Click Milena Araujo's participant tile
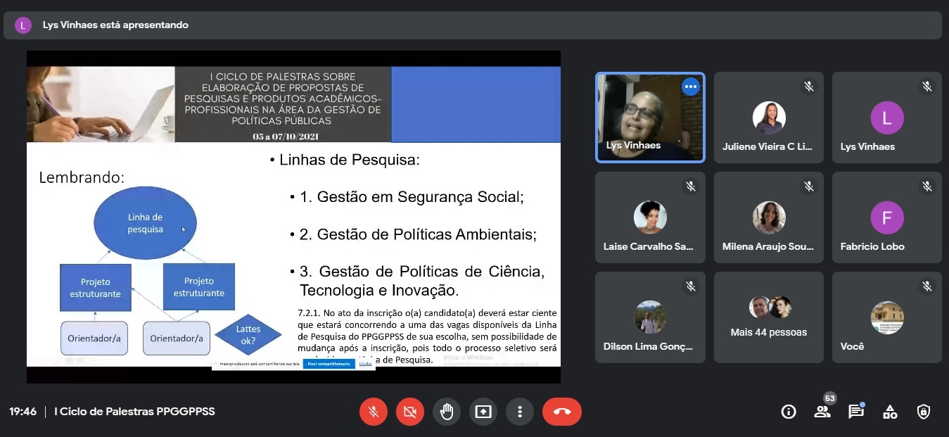Image resolution: width=949 pixels, height=437 pixels. (x=768, y=217)
